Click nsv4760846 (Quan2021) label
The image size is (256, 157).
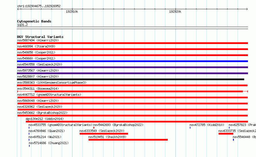[47, 131]
